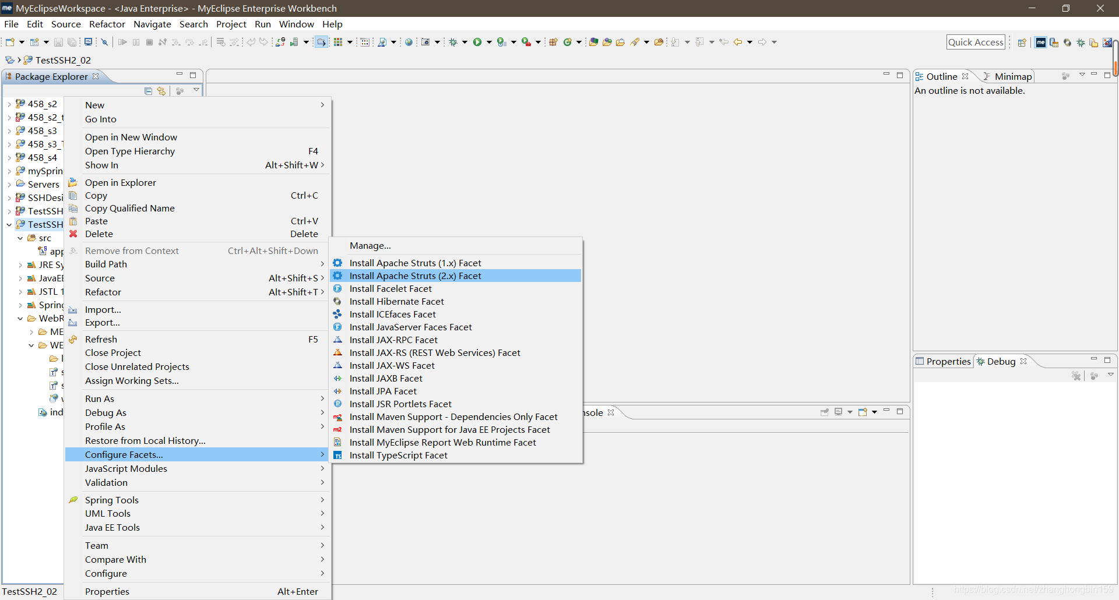1119x600 pixels.
Task: Choose Install JAX-WS Facet
Action: tap(455, 365)
